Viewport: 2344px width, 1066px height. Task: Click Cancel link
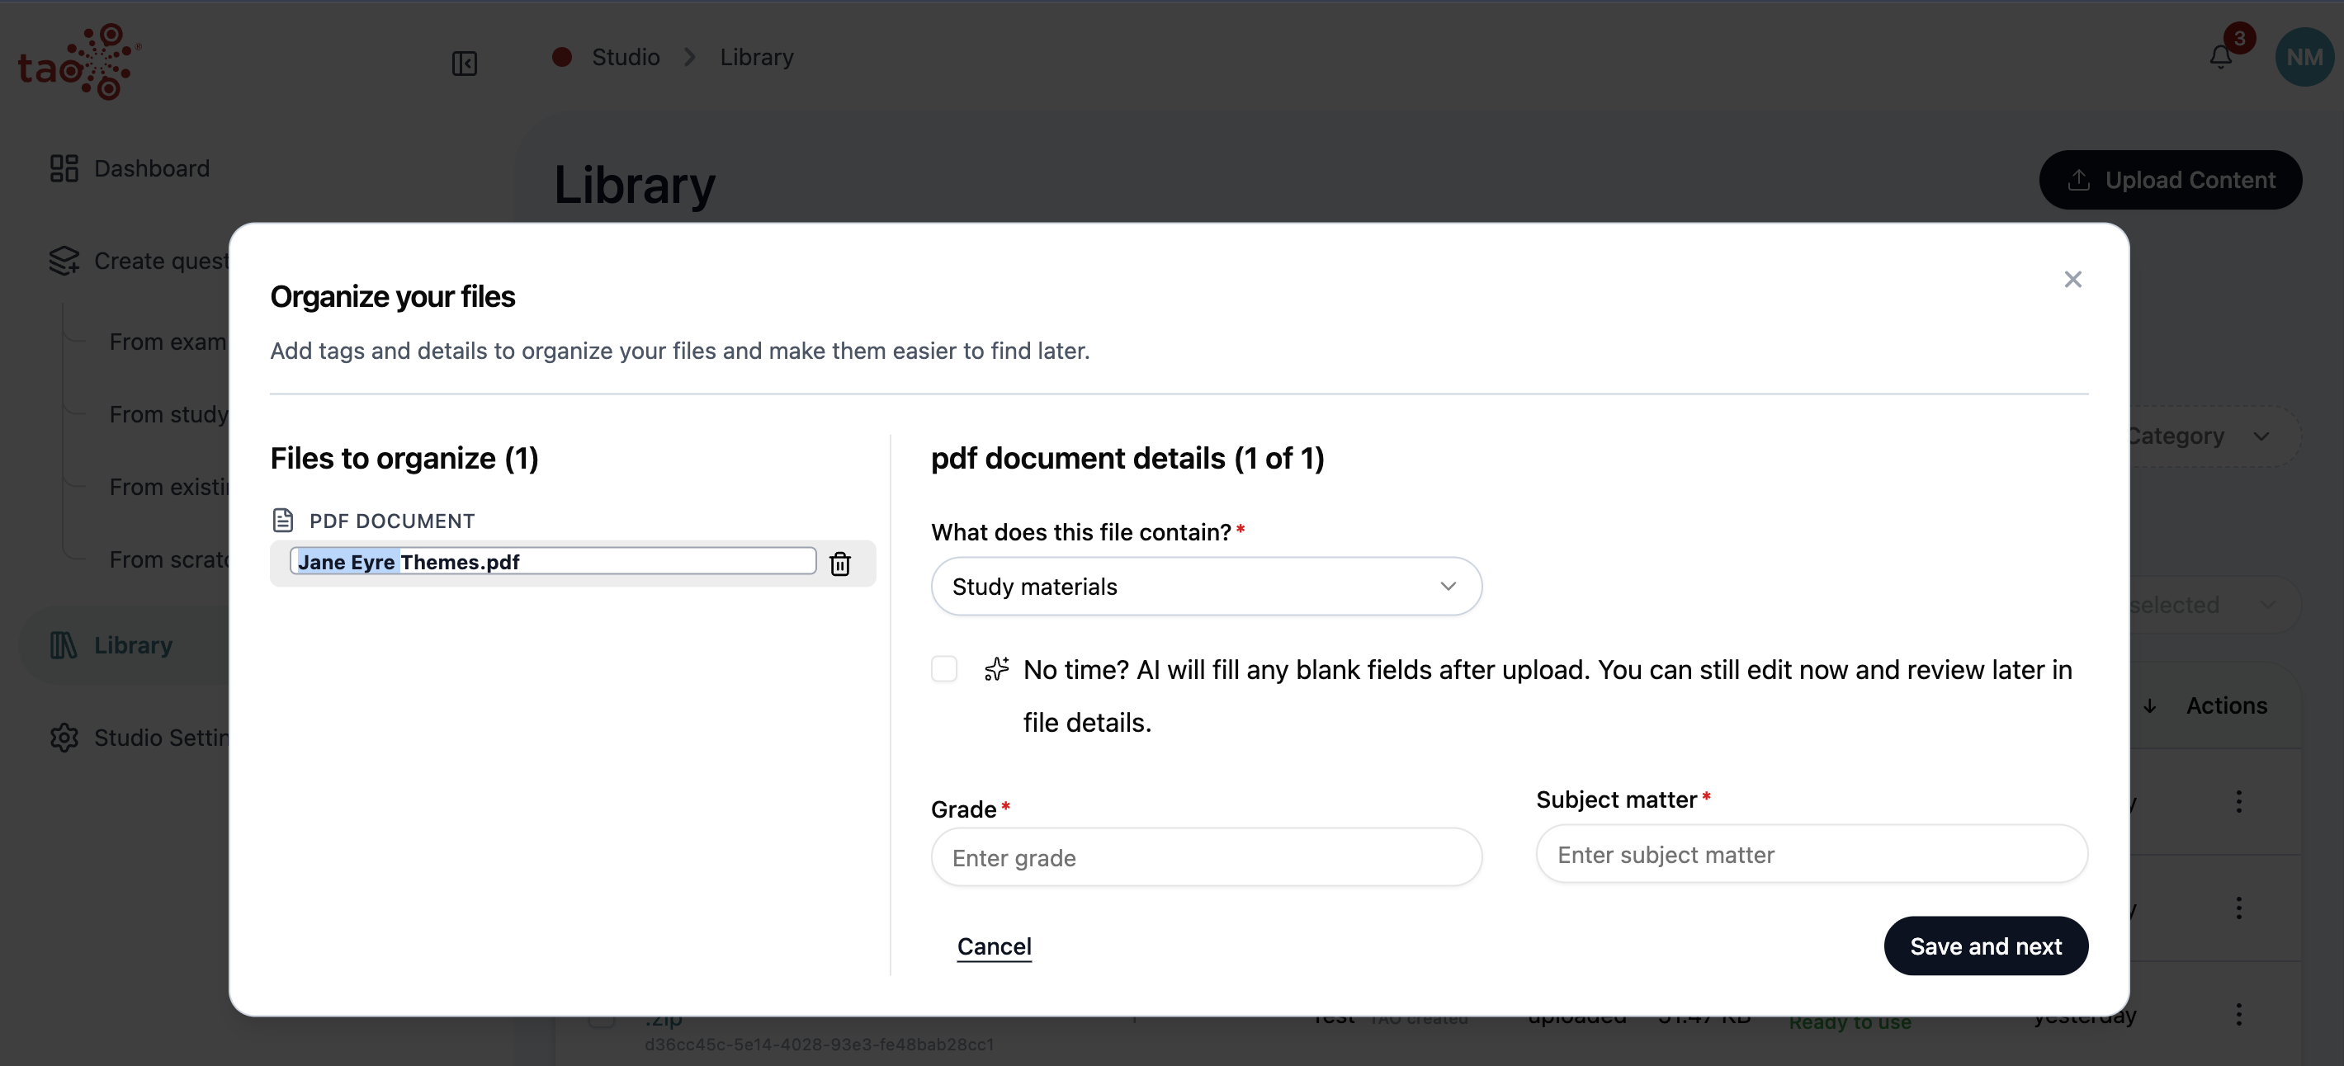click(994, 946)
